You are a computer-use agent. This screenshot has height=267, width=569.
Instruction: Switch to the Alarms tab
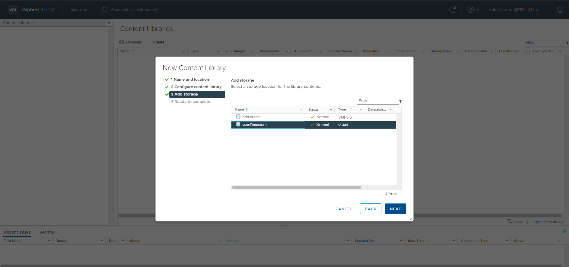click(x=47, y=232)
